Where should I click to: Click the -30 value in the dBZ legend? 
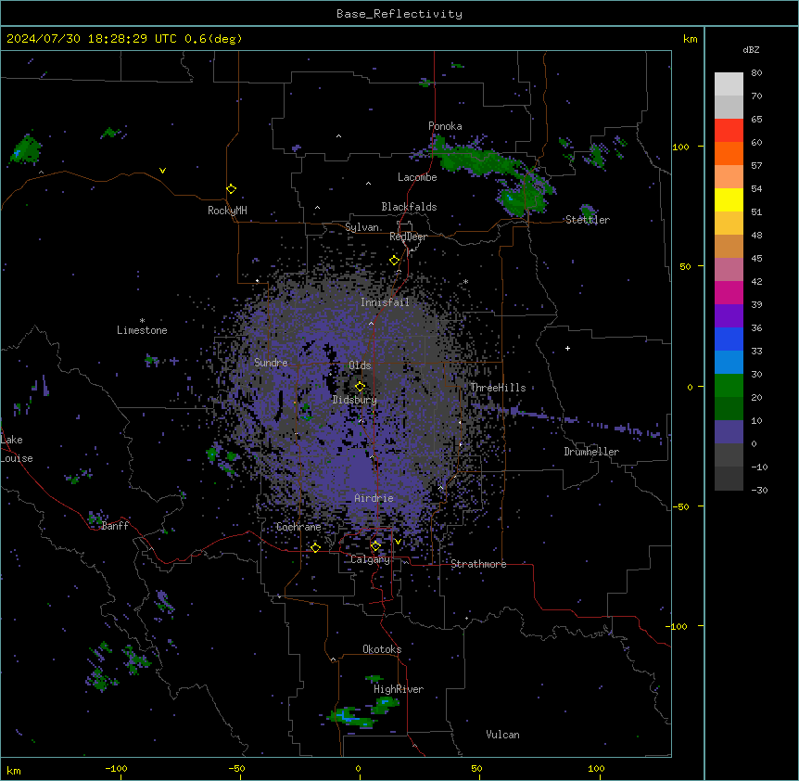pos(759,490)
